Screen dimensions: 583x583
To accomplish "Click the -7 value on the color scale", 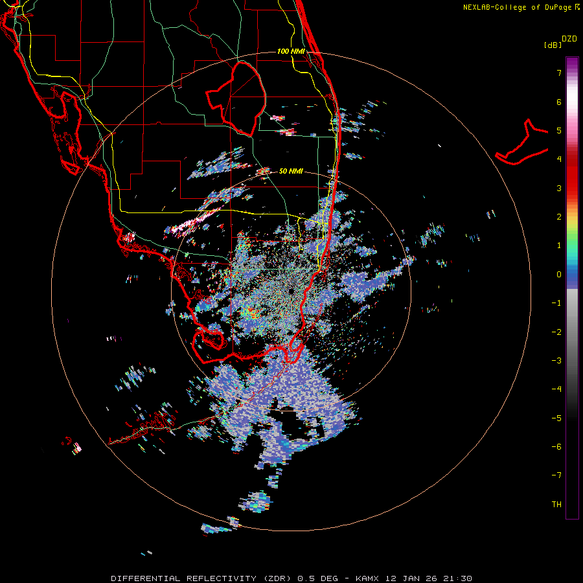I will click(556, 475).
